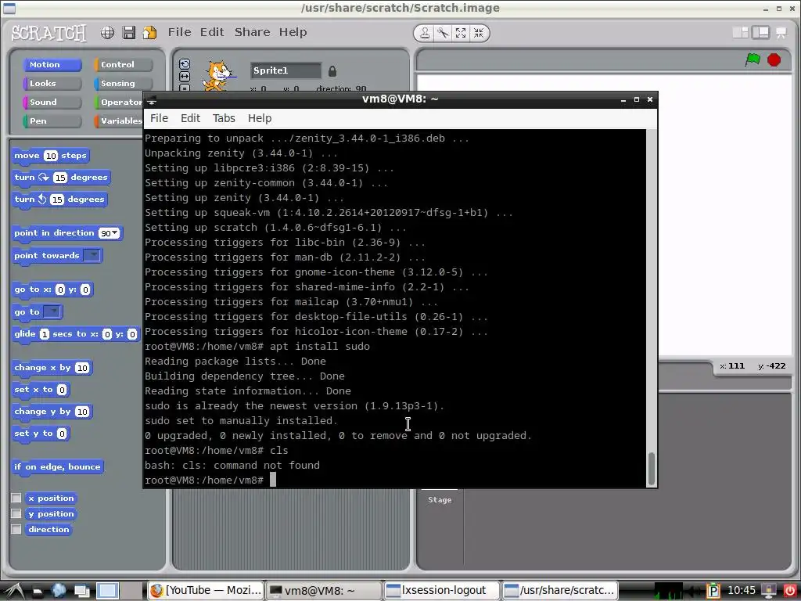Switch to YouTube Mozilla taskbar window
Viewport: 801px width, 601px height.
point(206,591)
